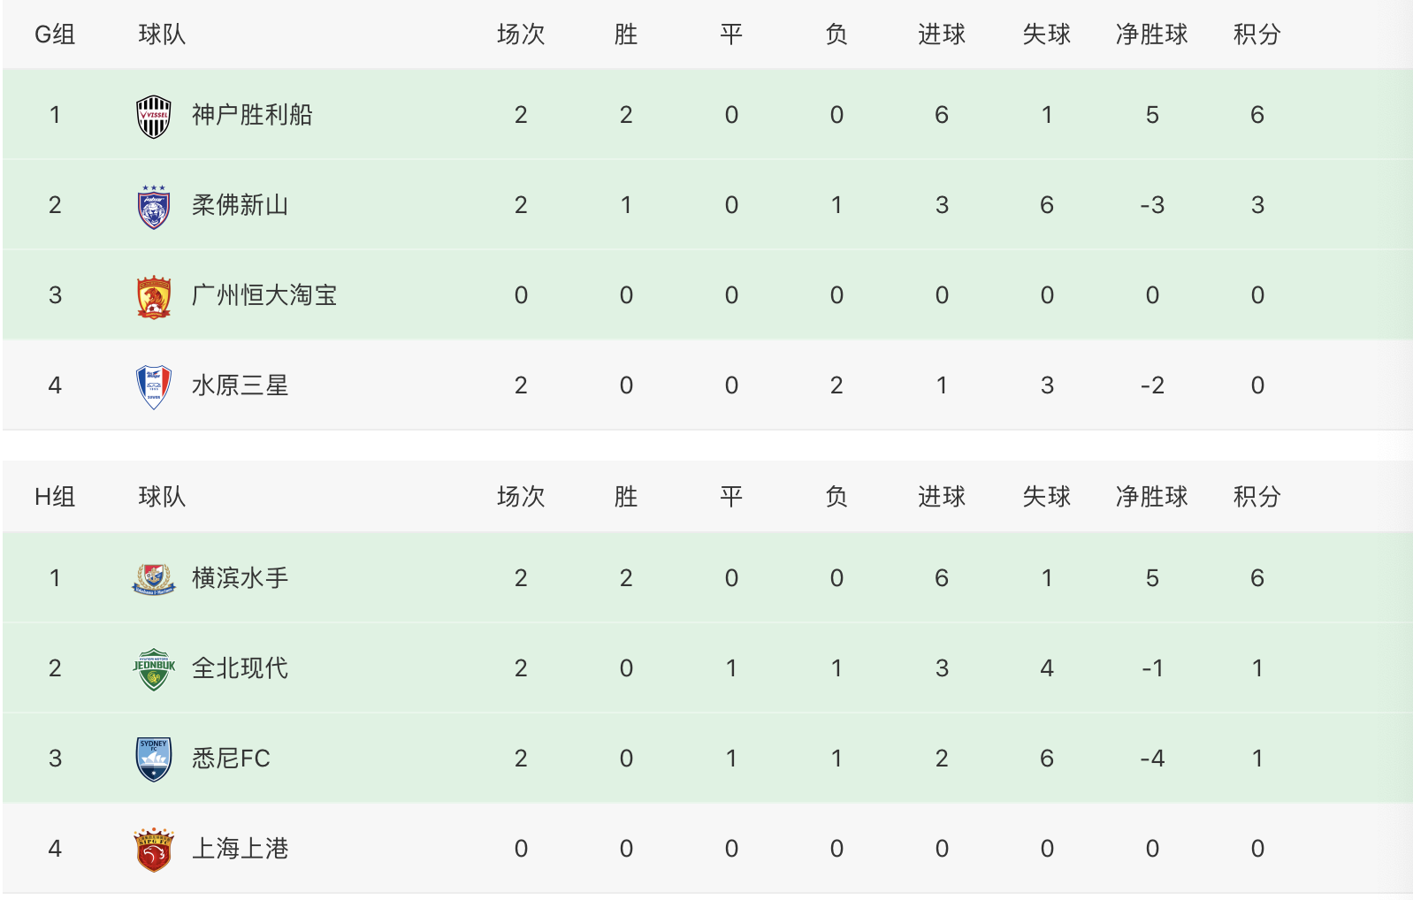
Task: Click the Guangzhou Evergrande team logo
Action: (x=153, y=296)
